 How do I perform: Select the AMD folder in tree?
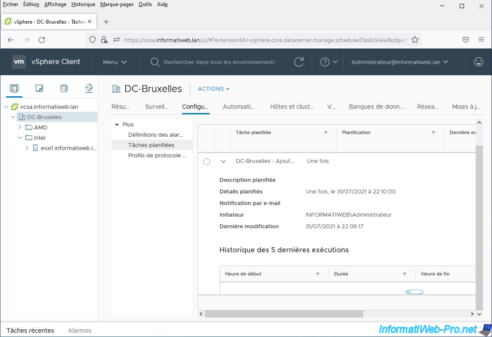point(40,128)
